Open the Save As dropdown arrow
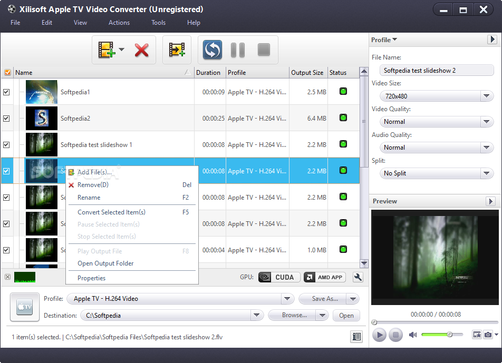Screen dimensions: 502x363 coord(353,299)
